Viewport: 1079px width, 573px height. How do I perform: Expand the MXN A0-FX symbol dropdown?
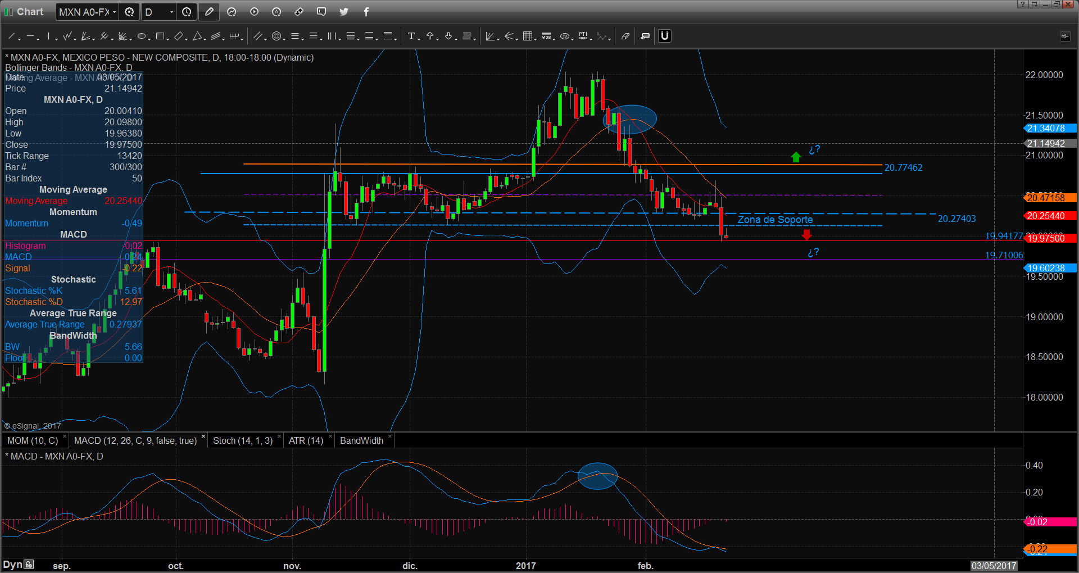point(114,12)
